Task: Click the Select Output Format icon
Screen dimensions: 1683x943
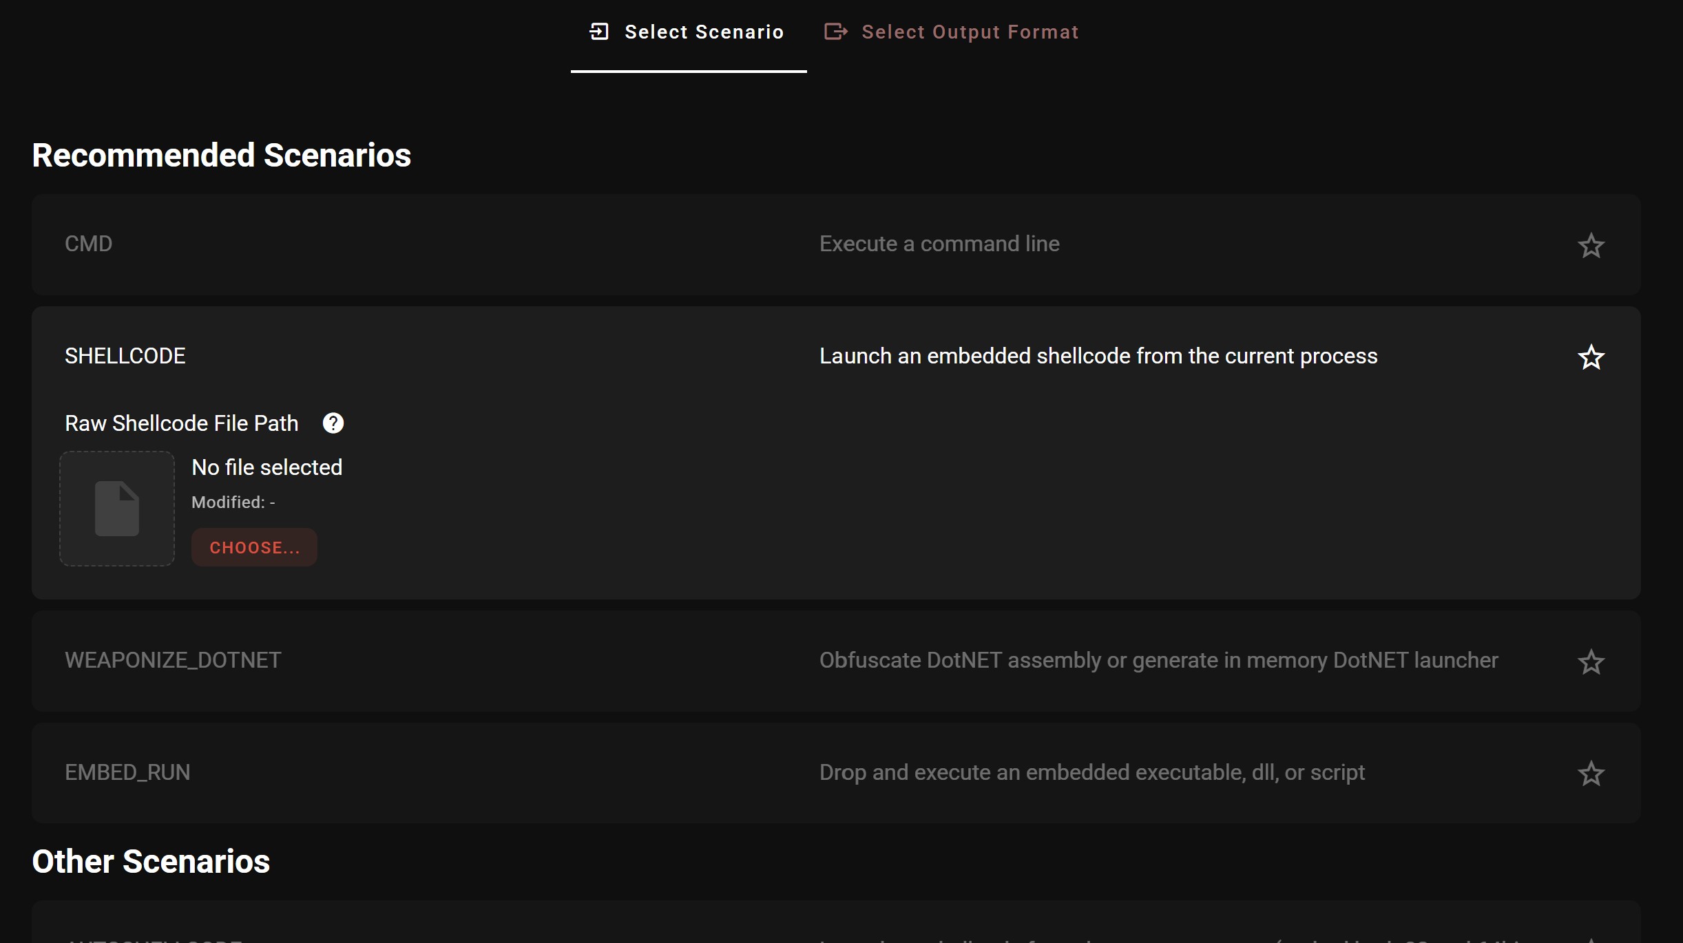Action: point(835,32)
